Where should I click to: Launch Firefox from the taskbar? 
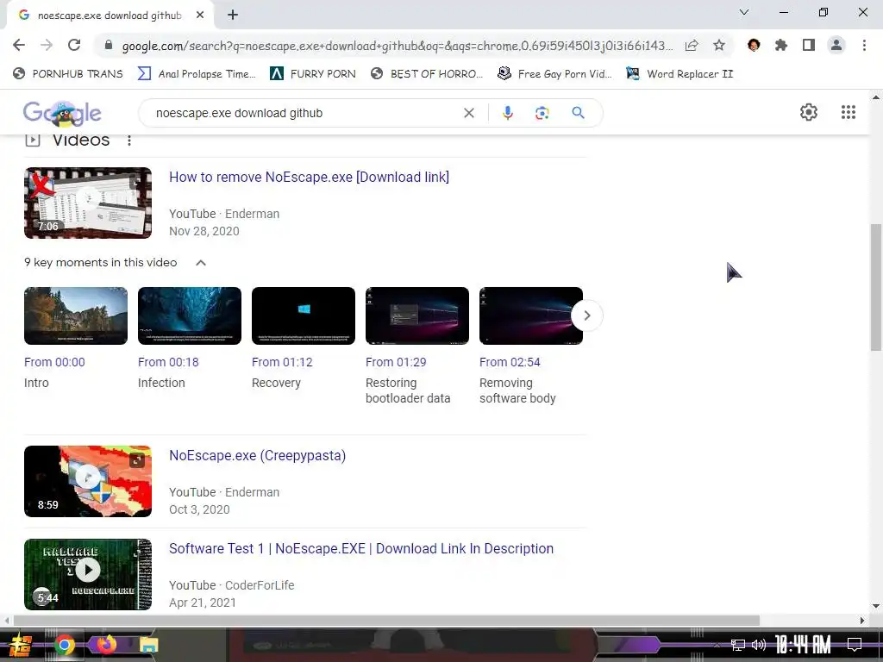coord(106,645)
